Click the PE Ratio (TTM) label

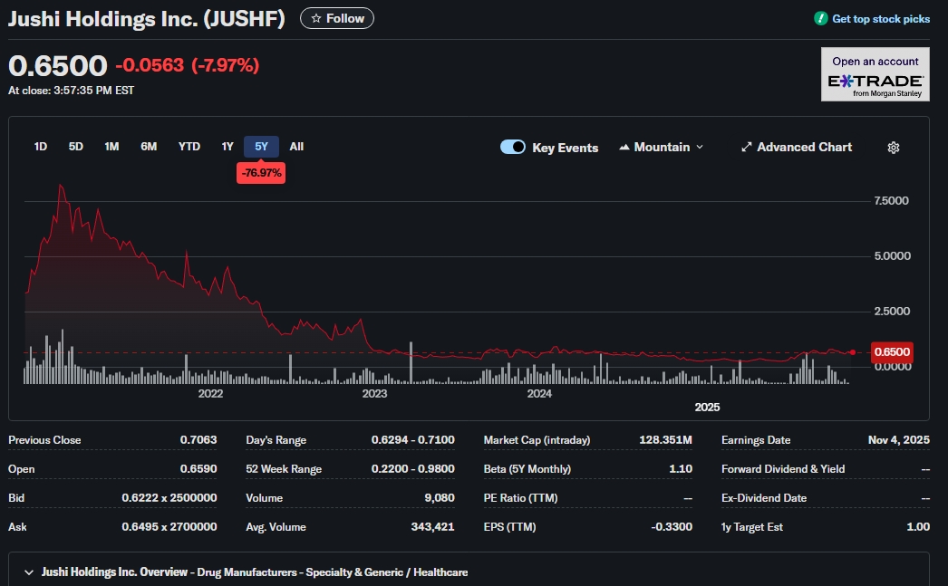click(x=520, y=498)
